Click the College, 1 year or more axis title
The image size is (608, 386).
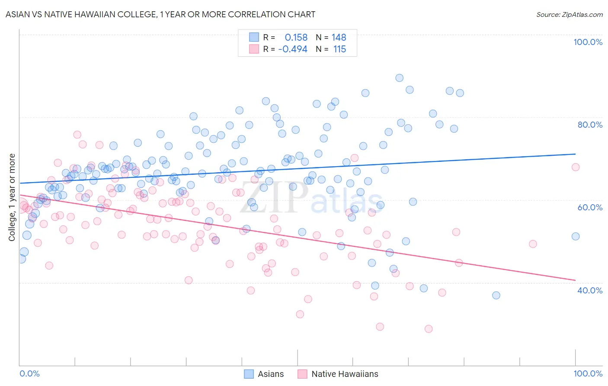(x=12, y=197)
